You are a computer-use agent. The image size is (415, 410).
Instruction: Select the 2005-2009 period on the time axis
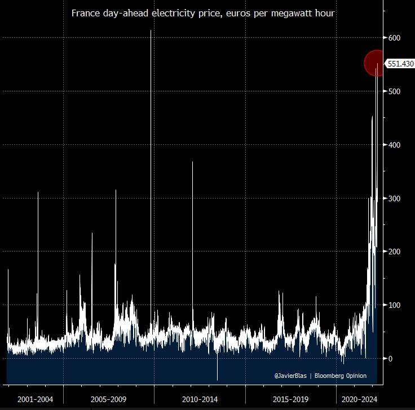click(x=108, y=399)
